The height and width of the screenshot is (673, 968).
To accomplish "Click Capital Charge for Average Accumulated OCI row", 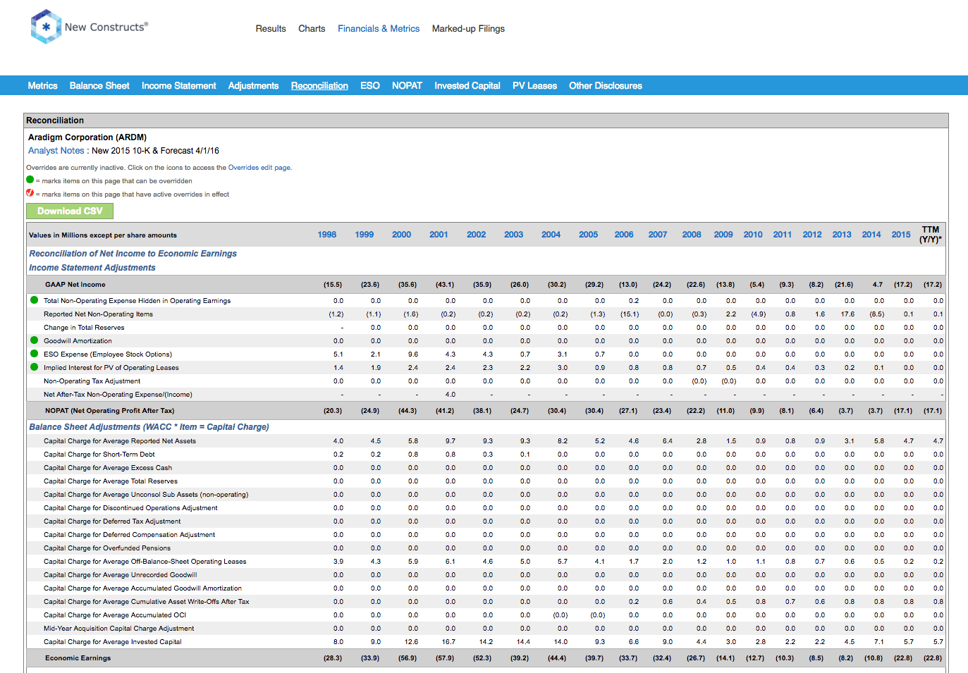I will [x=115, y=615].
